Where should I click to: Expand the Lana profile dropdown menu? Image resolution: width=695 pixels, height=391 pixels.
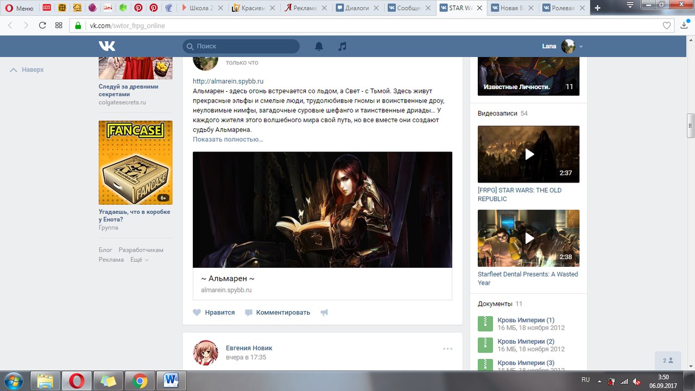click(581, 47)
